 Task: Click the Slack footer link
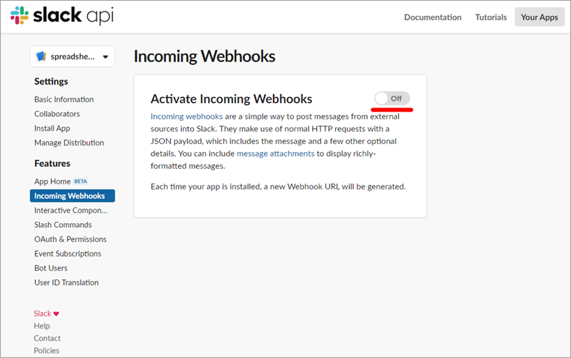pos(42,313)
